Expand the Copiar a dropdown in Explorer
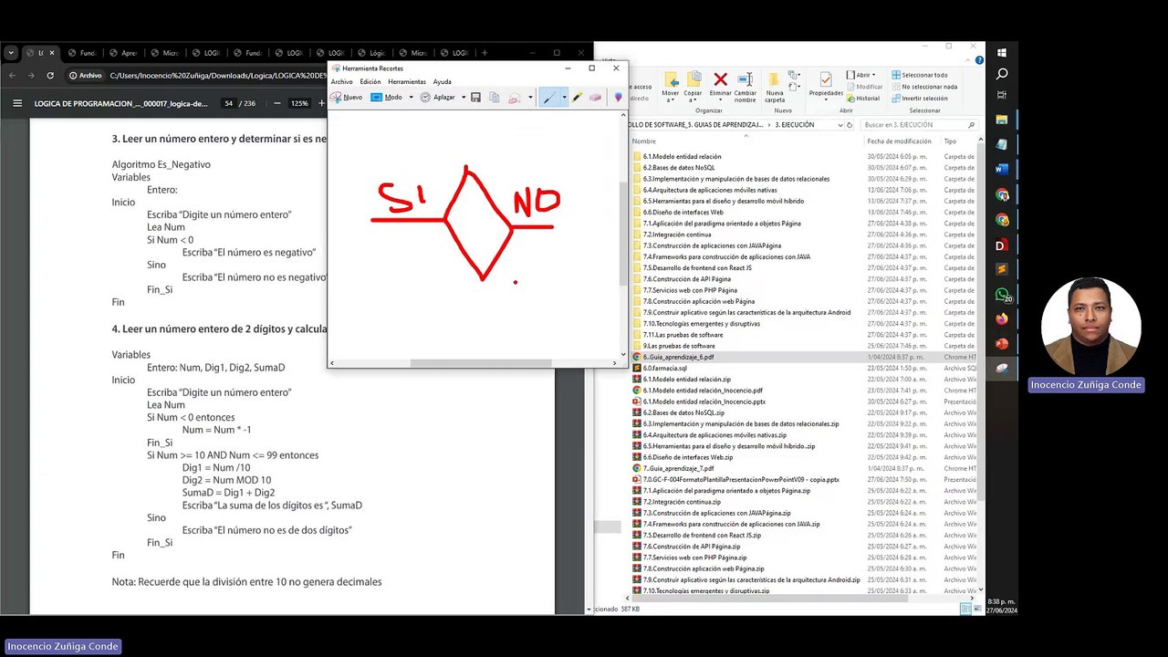The width and height of the screenshot is (1168, 657). (x=693, y=86)
